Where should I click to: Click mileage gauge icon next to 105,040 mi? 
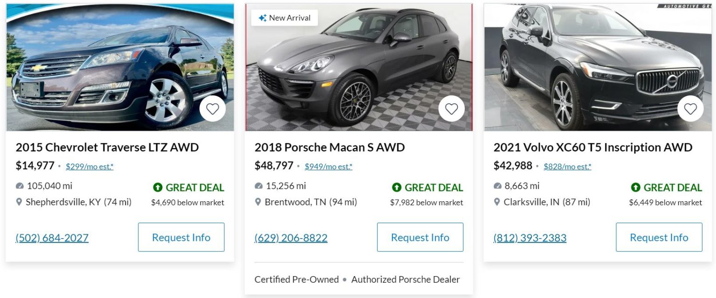click(20, 186)
